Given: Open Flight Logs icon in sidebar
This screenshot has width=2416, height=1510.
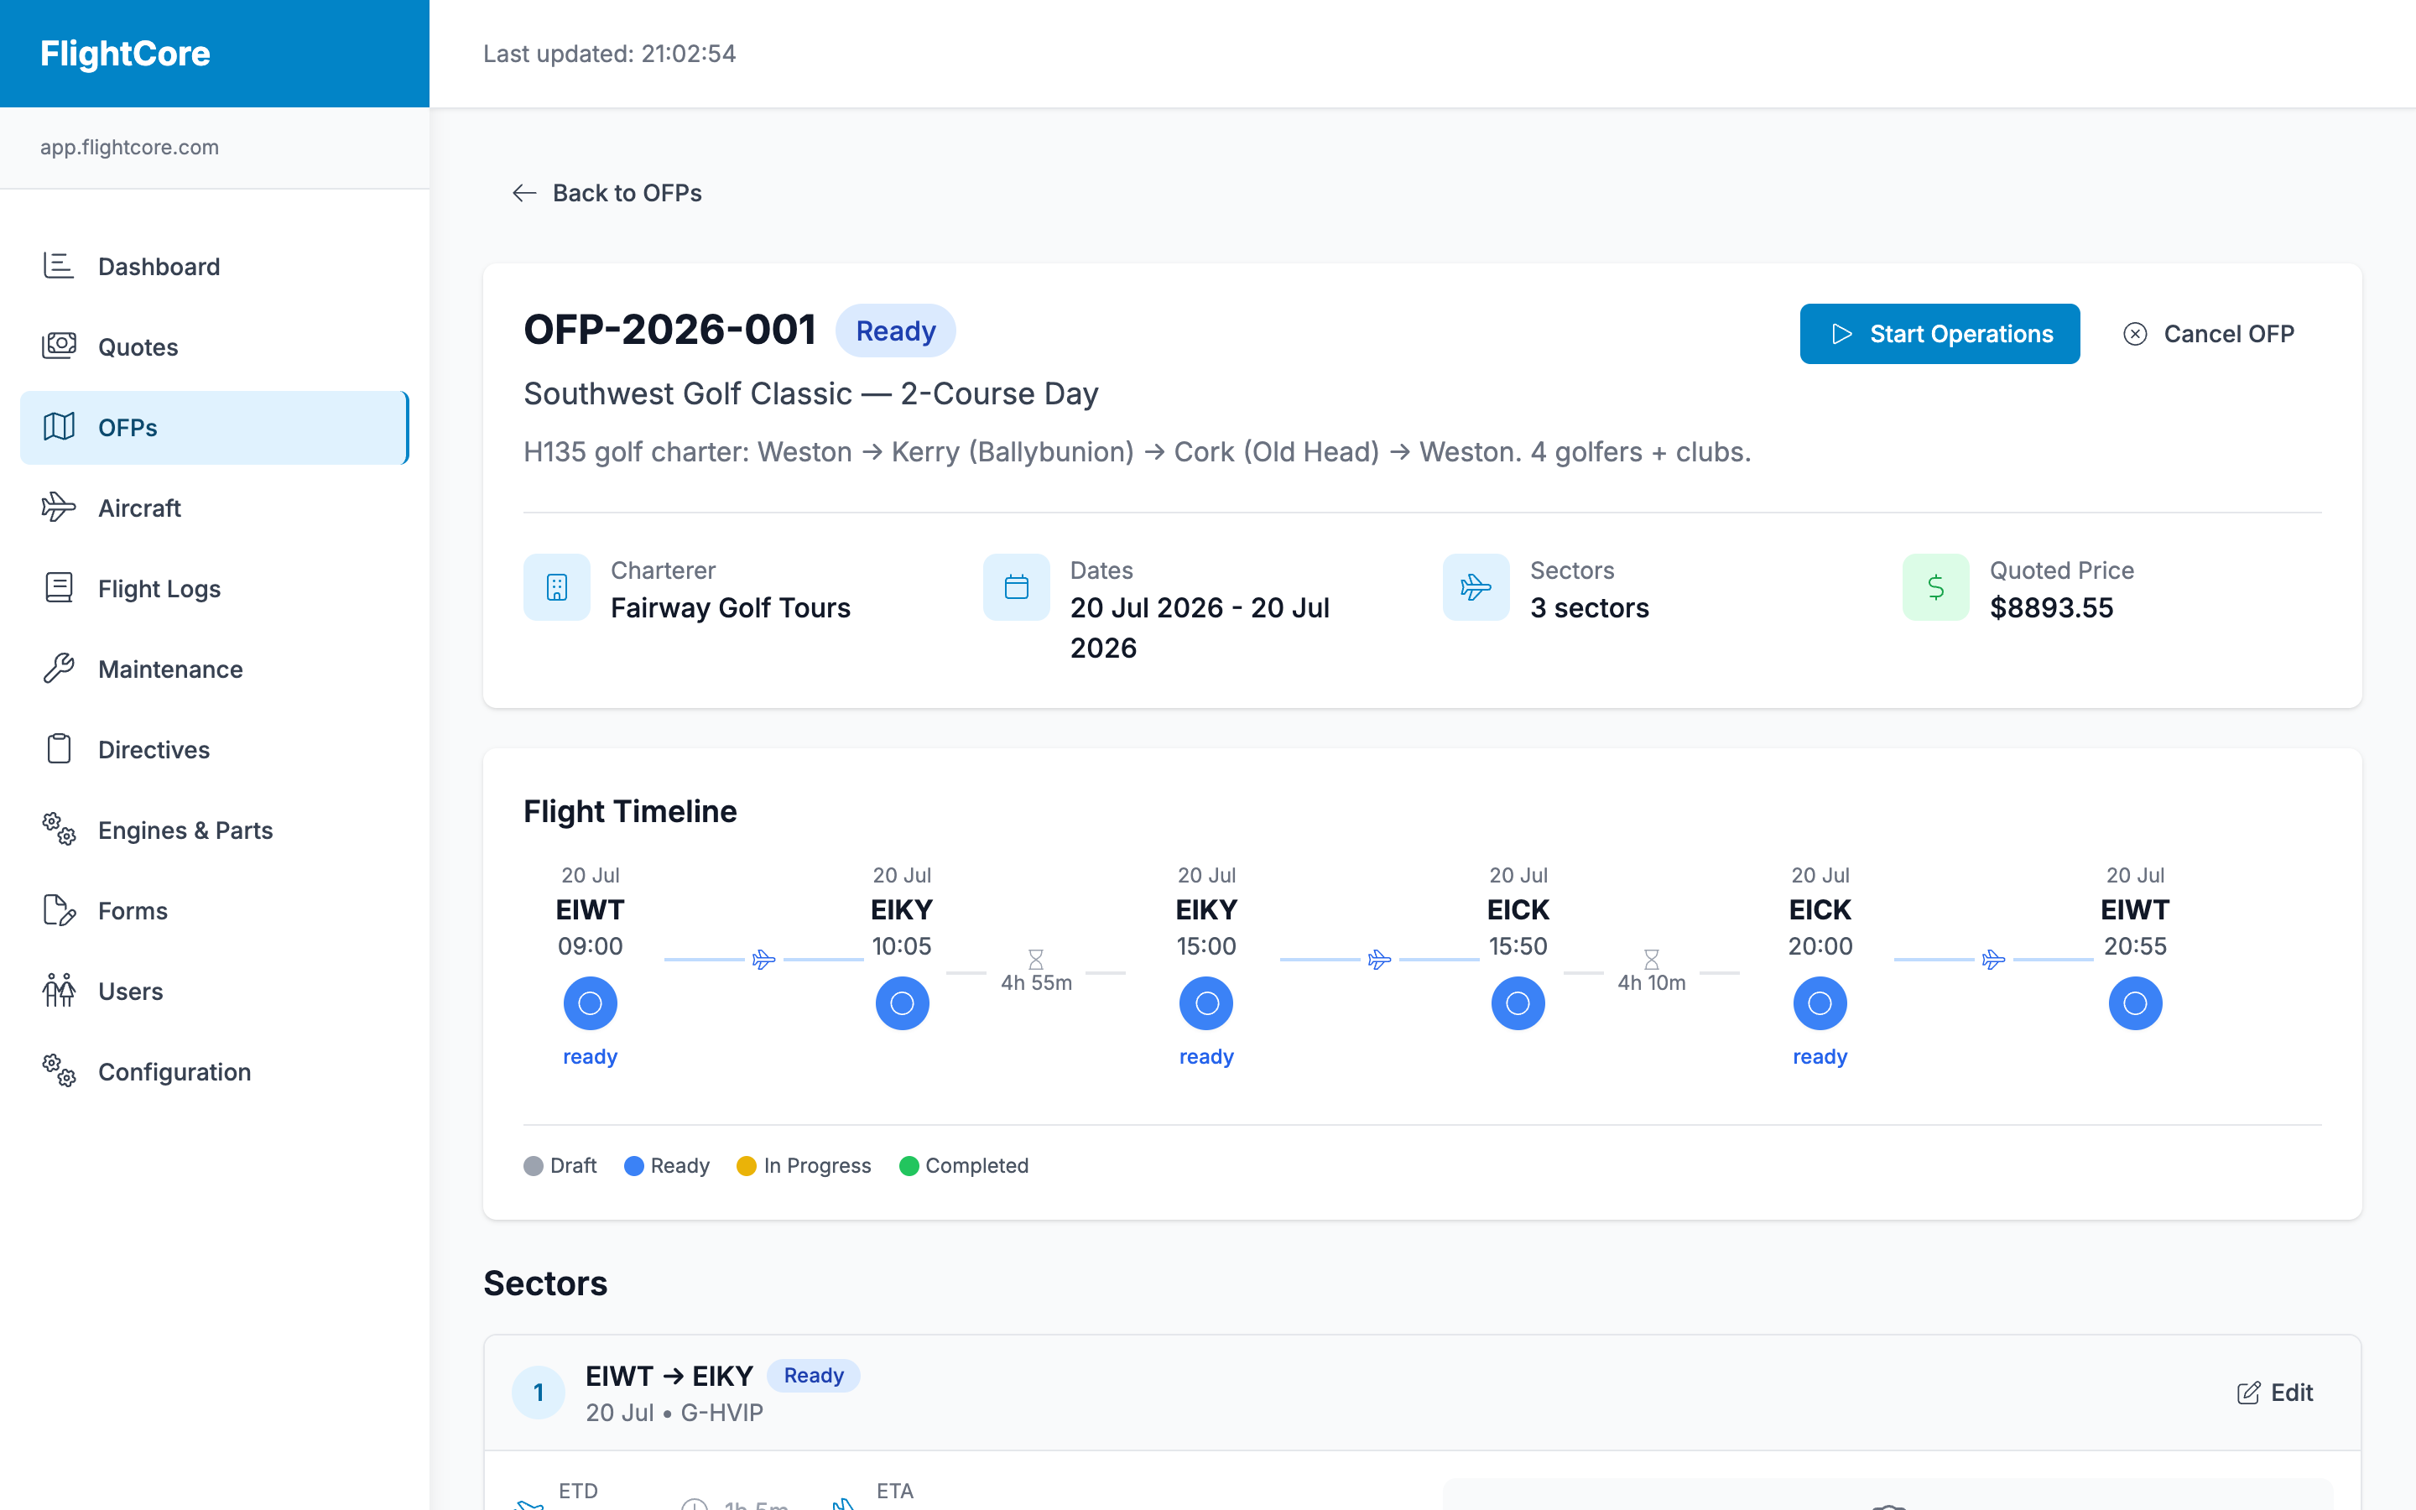Looking at the screenshot, I should pos(59,587).
